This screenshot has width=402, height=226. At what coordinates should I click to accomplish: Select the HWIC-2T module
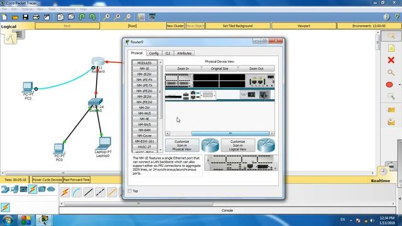144,147
